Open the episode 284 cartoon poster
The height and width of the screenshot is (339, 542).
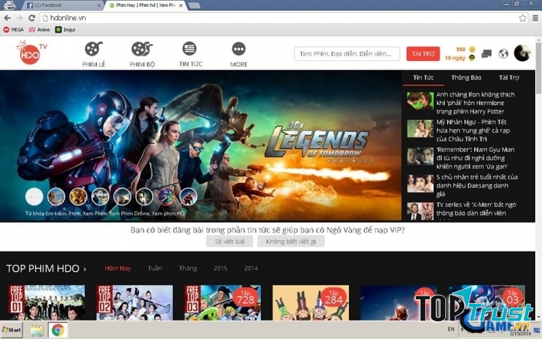pyautogui.click(x=310, y=302)
